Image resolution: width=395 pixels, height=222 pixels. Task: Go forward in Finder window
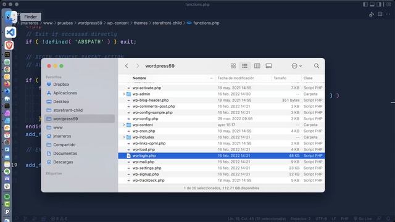pyautogui.click(x=138, y=66)
